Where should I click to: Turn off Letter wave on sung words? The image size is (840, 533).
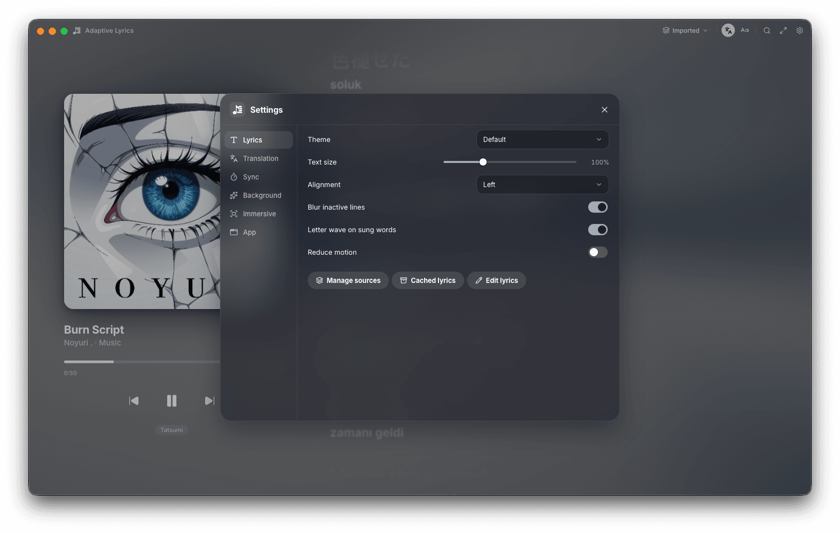(598, 230)
